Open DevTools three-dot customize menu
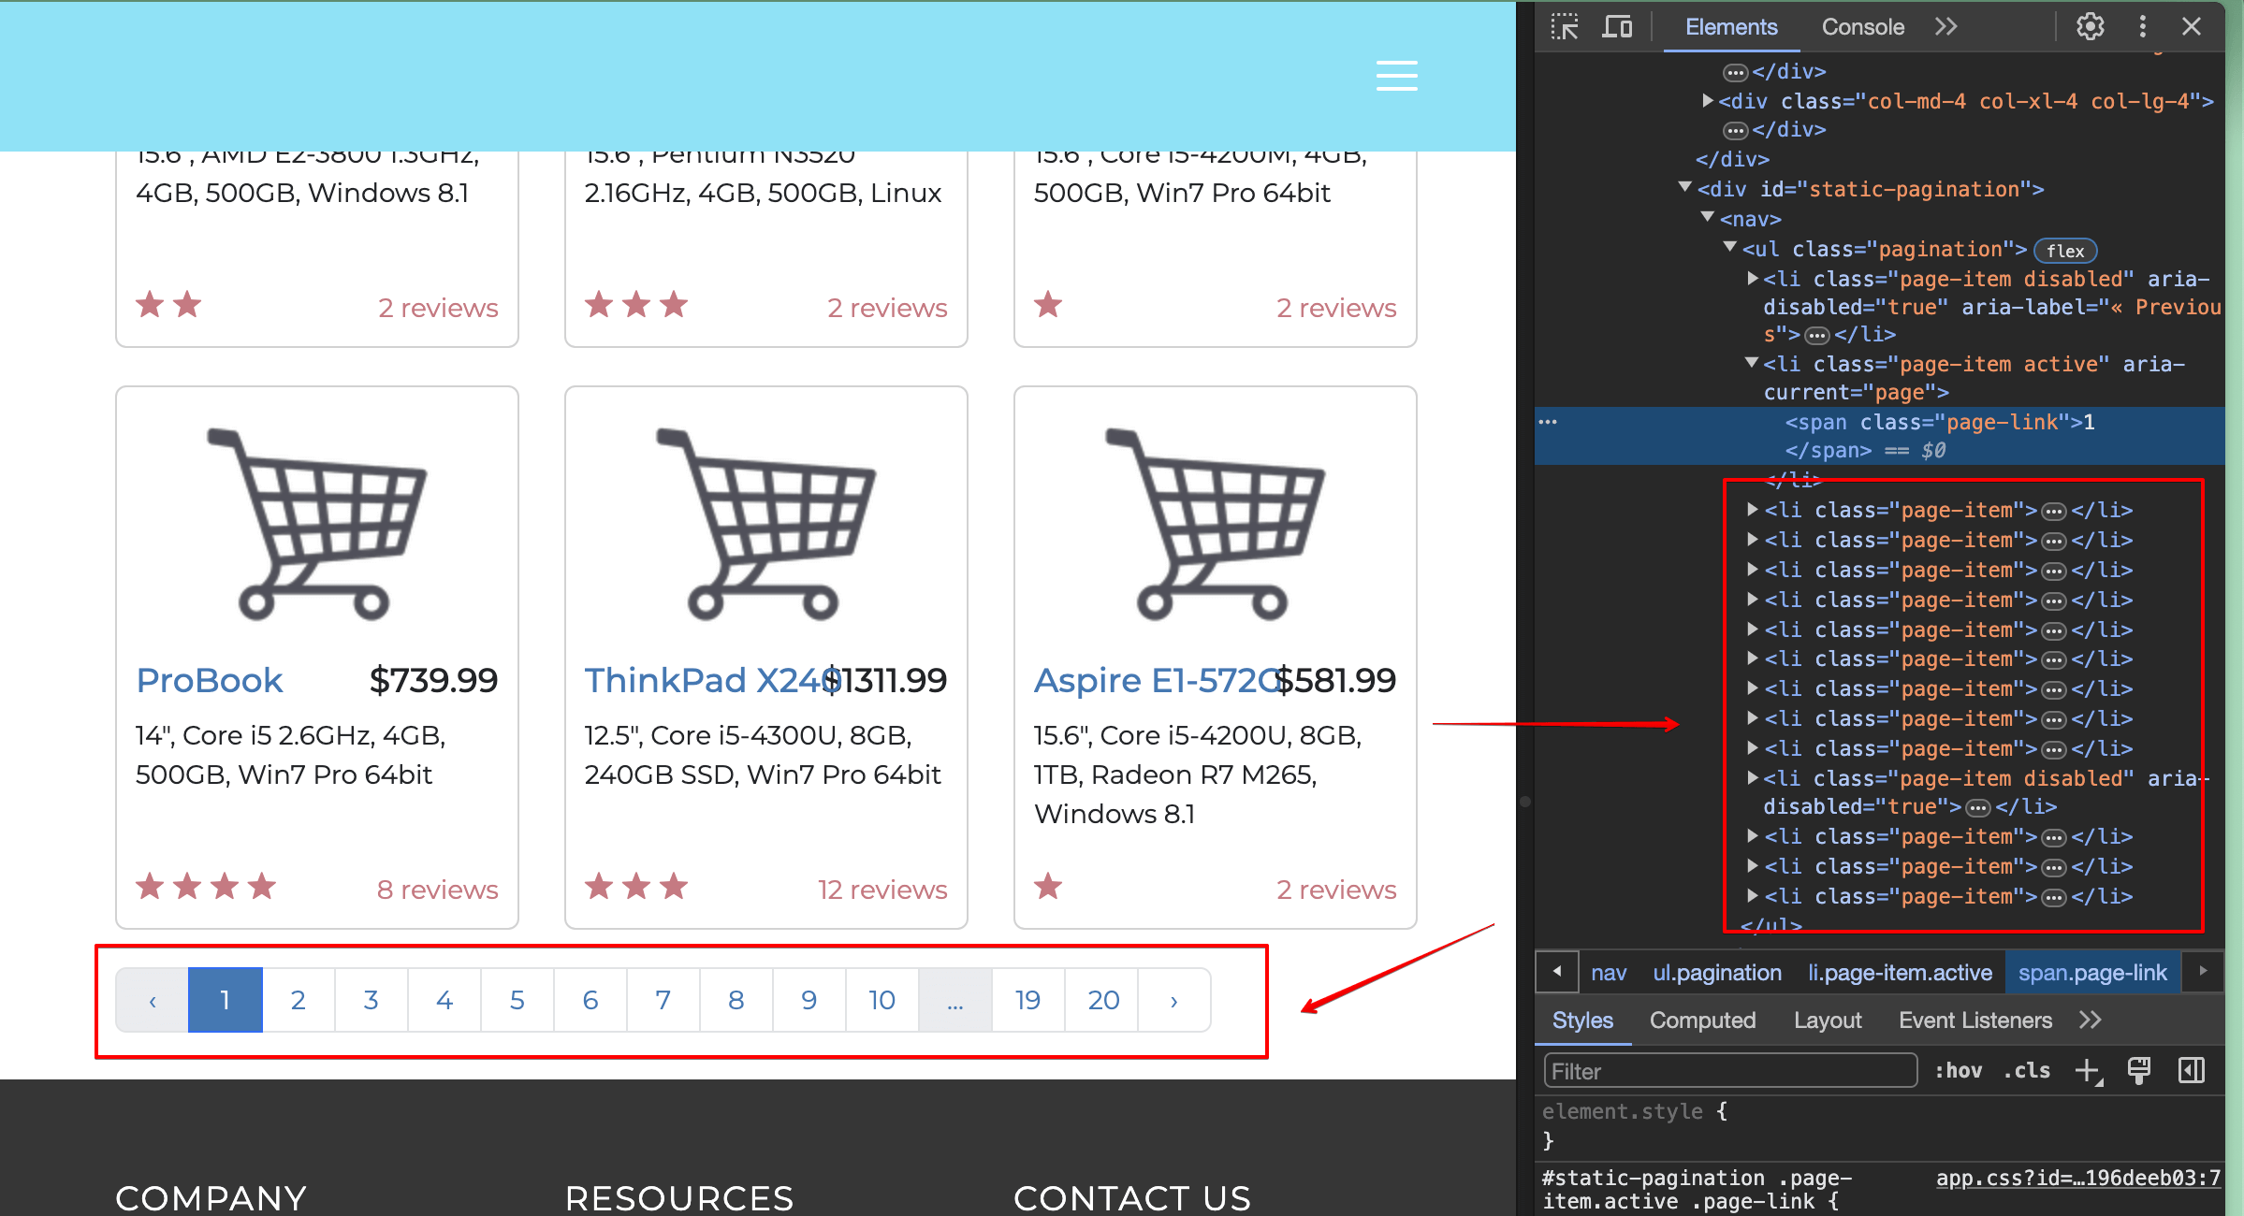 click(2142, 27)
